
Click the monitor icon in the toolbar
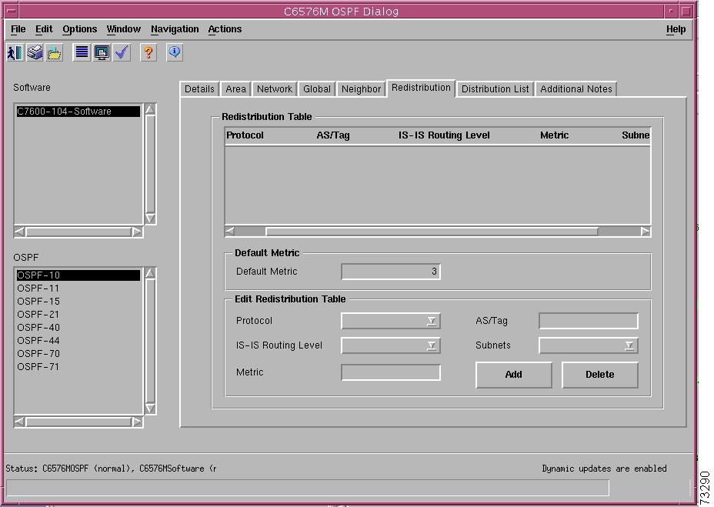pyautogui.click(x=102, y=52)
